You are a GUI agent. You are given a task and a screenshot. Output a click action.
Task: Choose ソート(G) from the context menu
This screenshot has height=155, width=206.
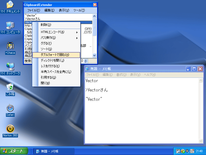[56, 49]
